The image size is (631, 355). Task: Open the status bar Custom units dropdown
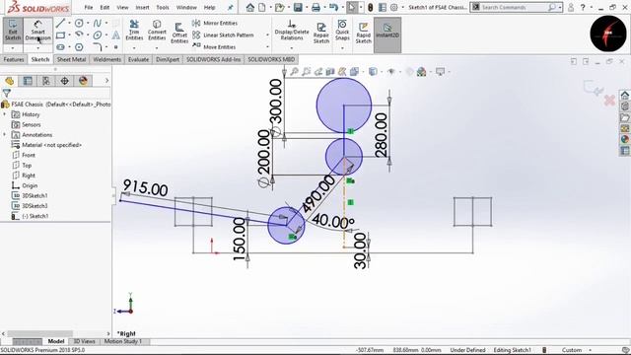[x=576, y=350]
